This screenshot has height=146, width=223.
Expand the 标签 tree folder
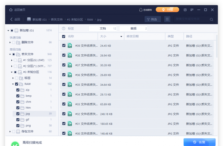coord(13,78)
